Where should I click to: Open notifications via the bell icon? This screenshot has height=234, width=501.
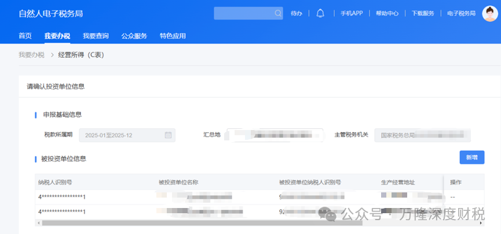[320, 13]
